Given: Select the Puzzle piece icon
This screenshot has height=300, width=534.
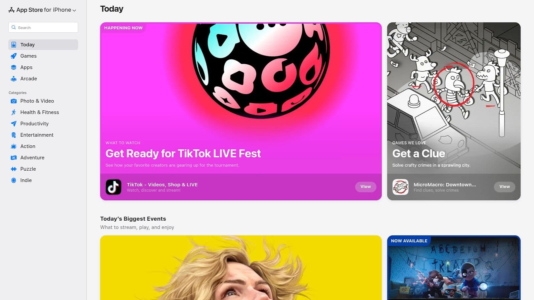Looking at the screenshot, I should (14, 169).
